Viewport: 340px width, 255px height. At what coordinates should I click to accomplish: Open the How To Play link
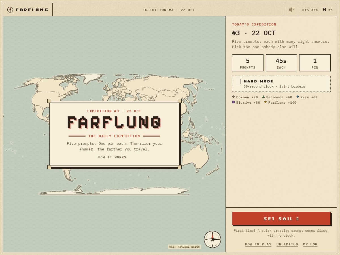coord(258,244)
